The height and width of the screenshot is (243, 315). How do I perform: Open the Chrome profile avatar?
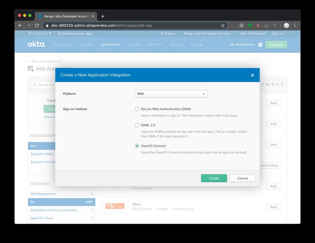point(286,25)
